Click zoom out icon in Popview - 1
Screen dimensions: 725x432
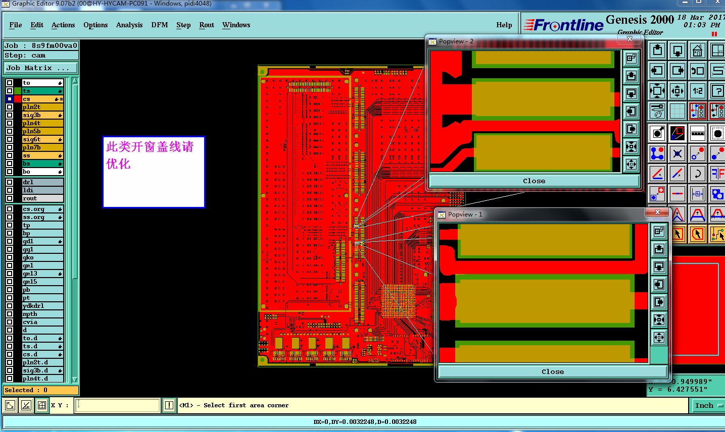(x=659, y=337)
